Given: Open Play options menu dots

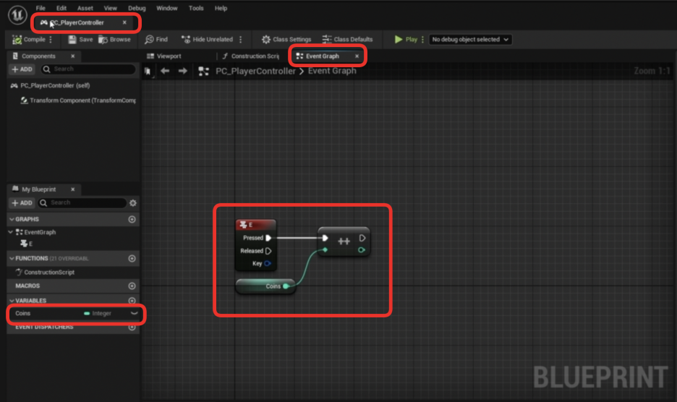Looking at the screenshot, I should tap(422, 39).
